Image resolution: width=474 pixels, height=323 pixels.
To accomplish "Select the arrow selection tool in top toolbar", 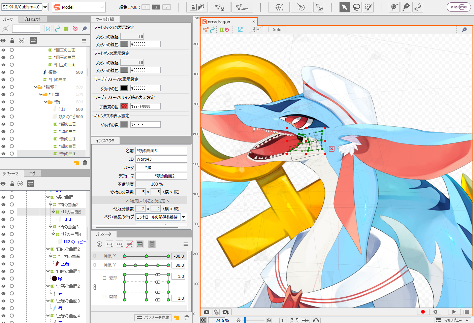I will pos(344,7).
